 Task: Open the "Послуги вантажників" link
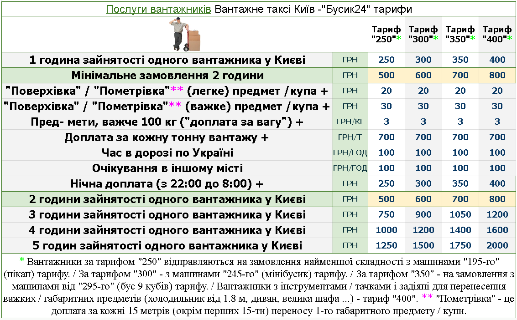point(158,9)
